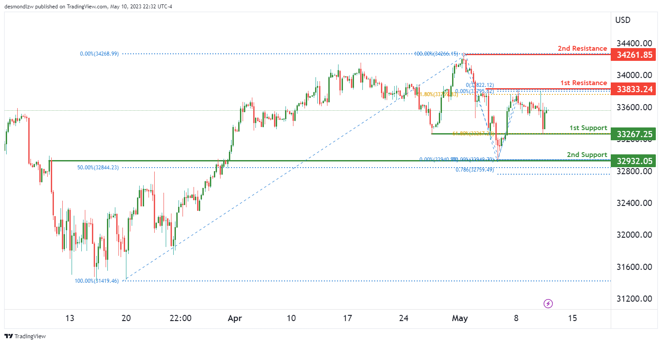Click the 33267.25 green support price tag
The image size is (662, 344).
633,134
